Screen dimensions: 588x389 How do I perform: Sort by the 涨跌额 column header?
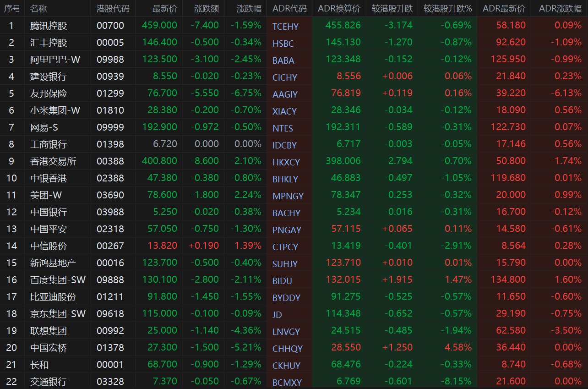[207, 9]
